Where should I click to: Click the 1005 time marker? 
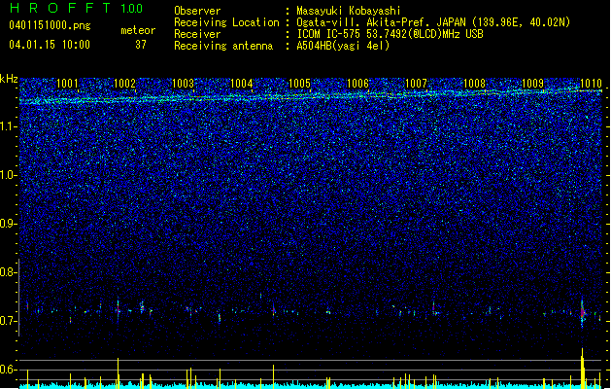[x=299, y=83]
